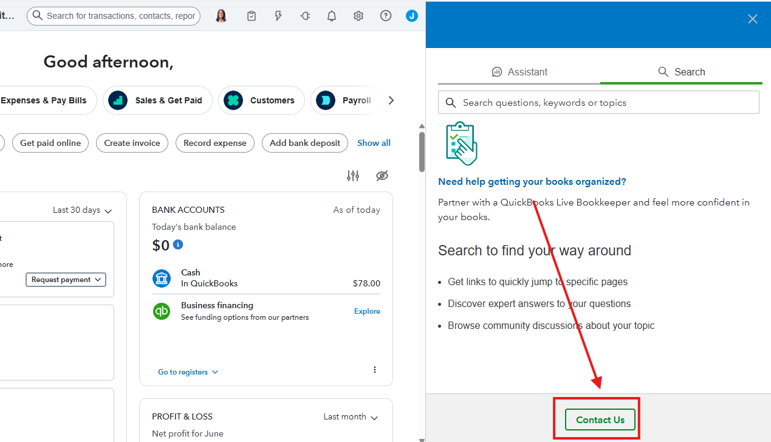
Task: Open the 'Need help getting your books organized?' link
Action: 532,182
